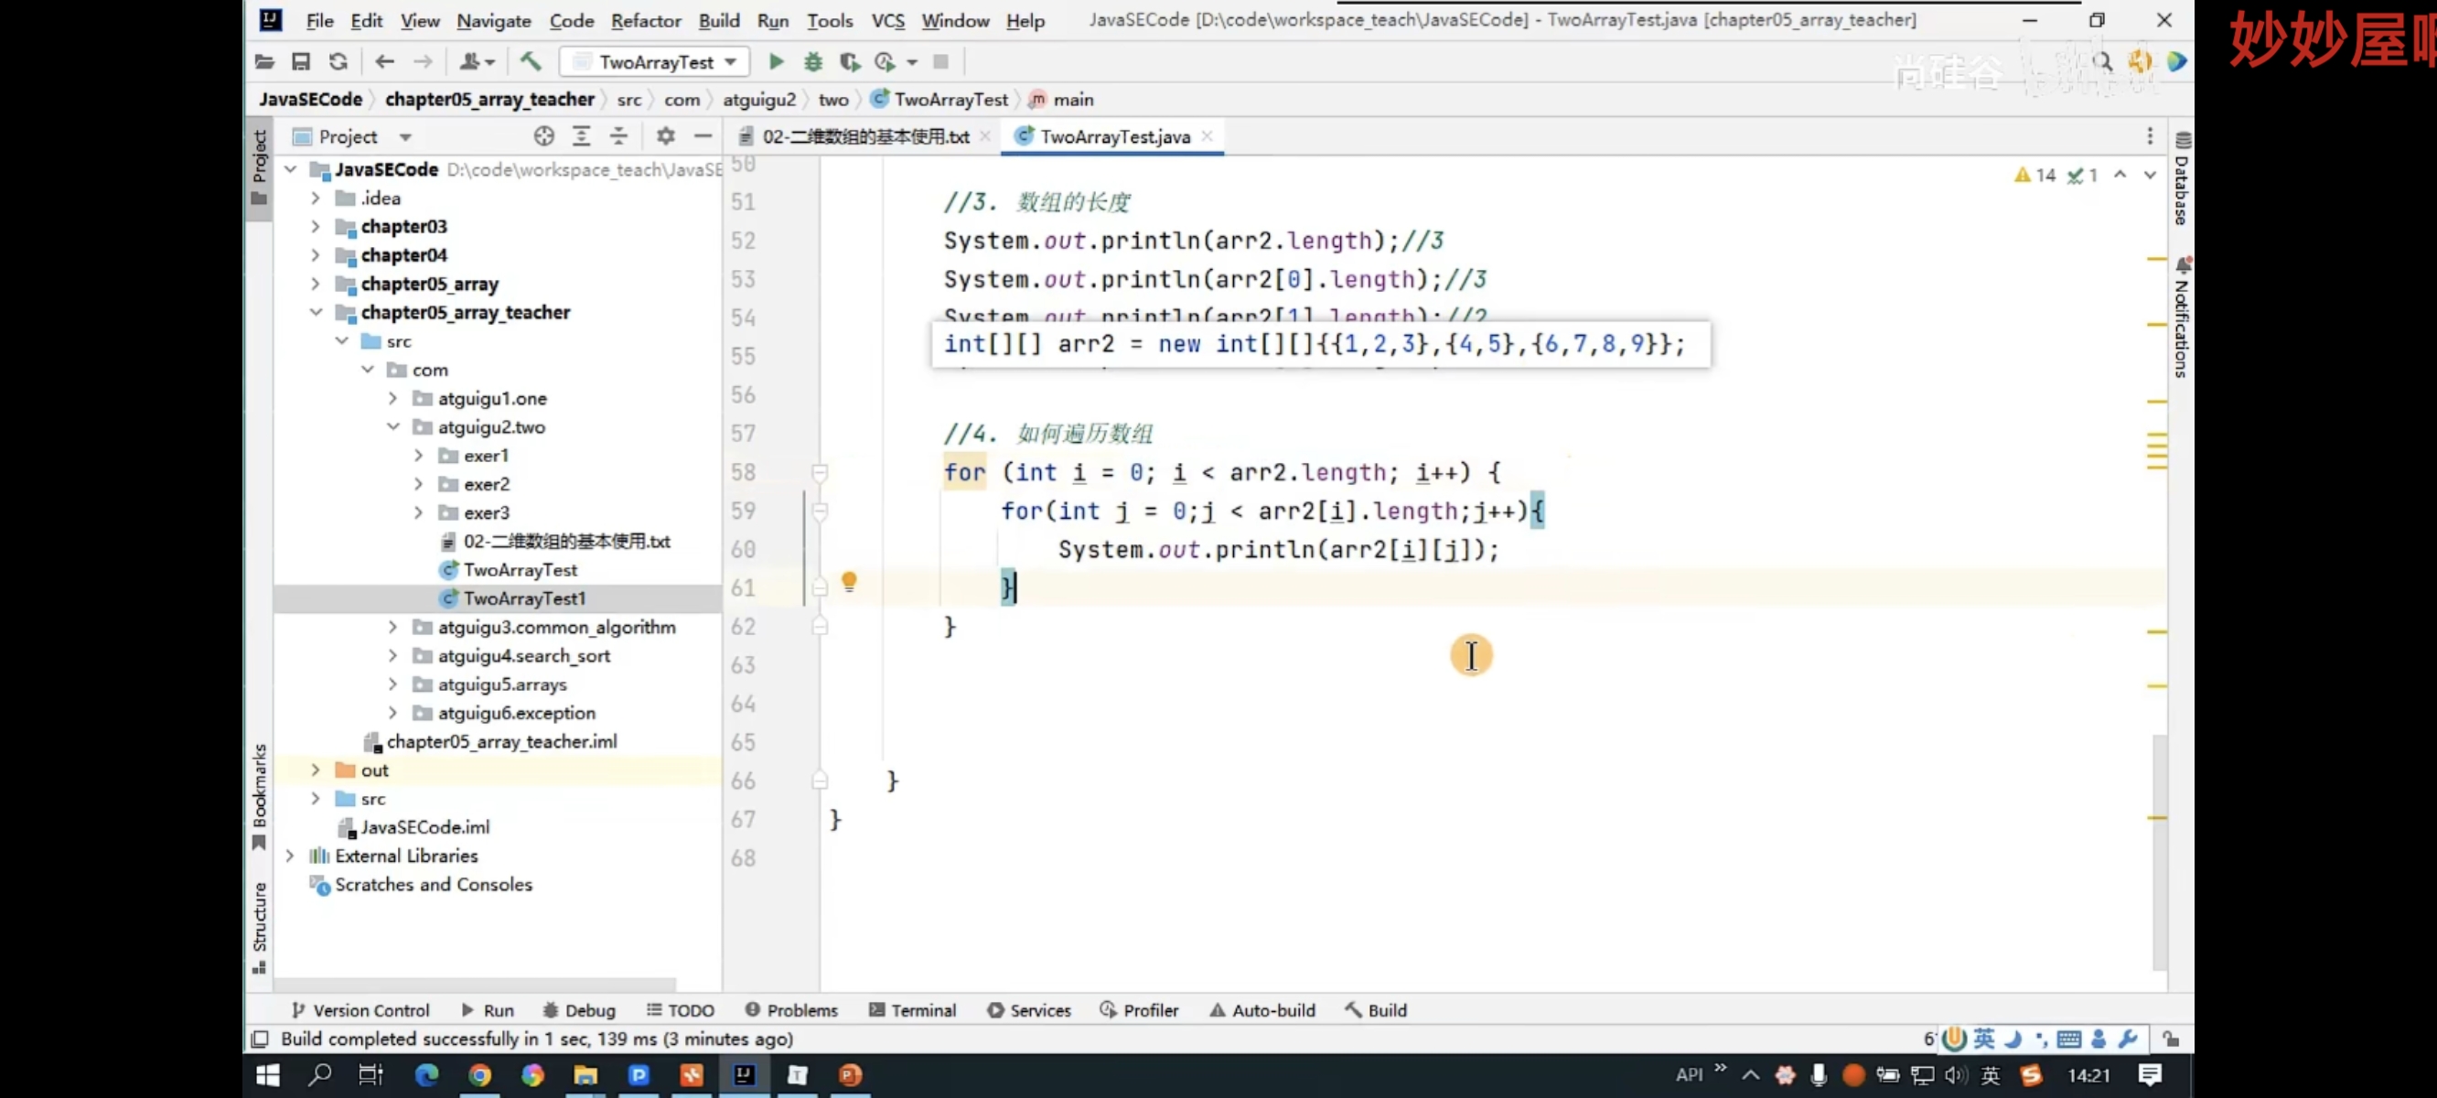Screen dimensions: 2437x1098
Task: Open Project panel settings gear
Action: point(665,136)
